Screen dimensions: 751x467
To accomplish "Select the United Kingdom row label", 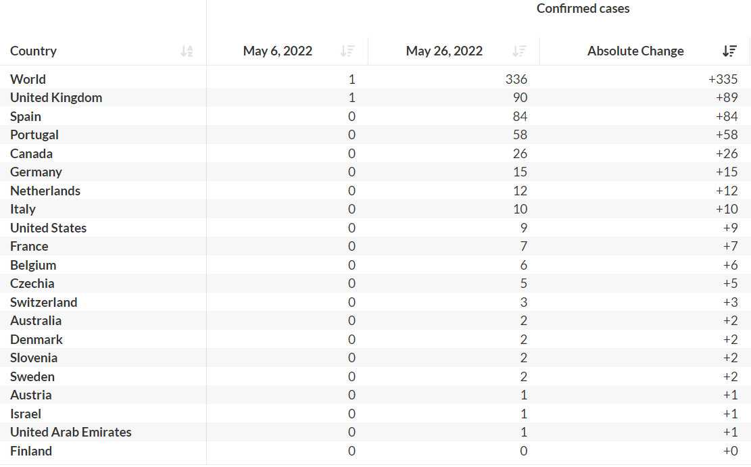I will pyautogui.click(x=56, y=98).
